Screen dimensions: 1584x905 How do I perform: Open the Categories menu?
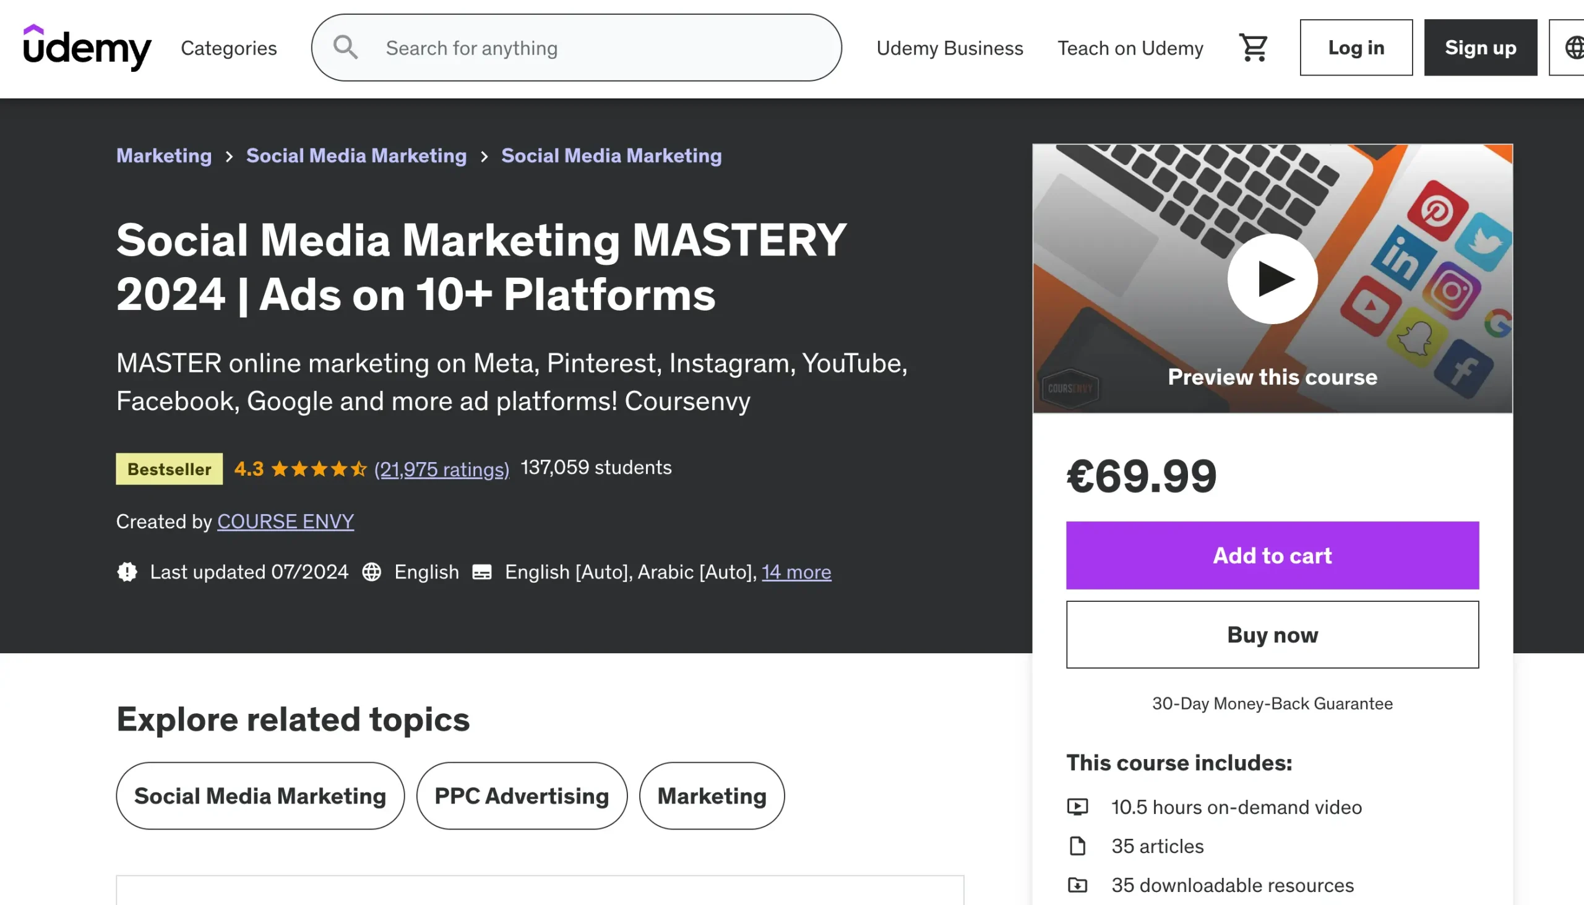[x=229, y=48]
